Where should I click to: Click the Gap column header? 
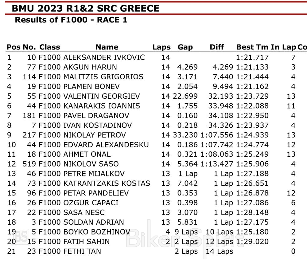coord(185,47)
